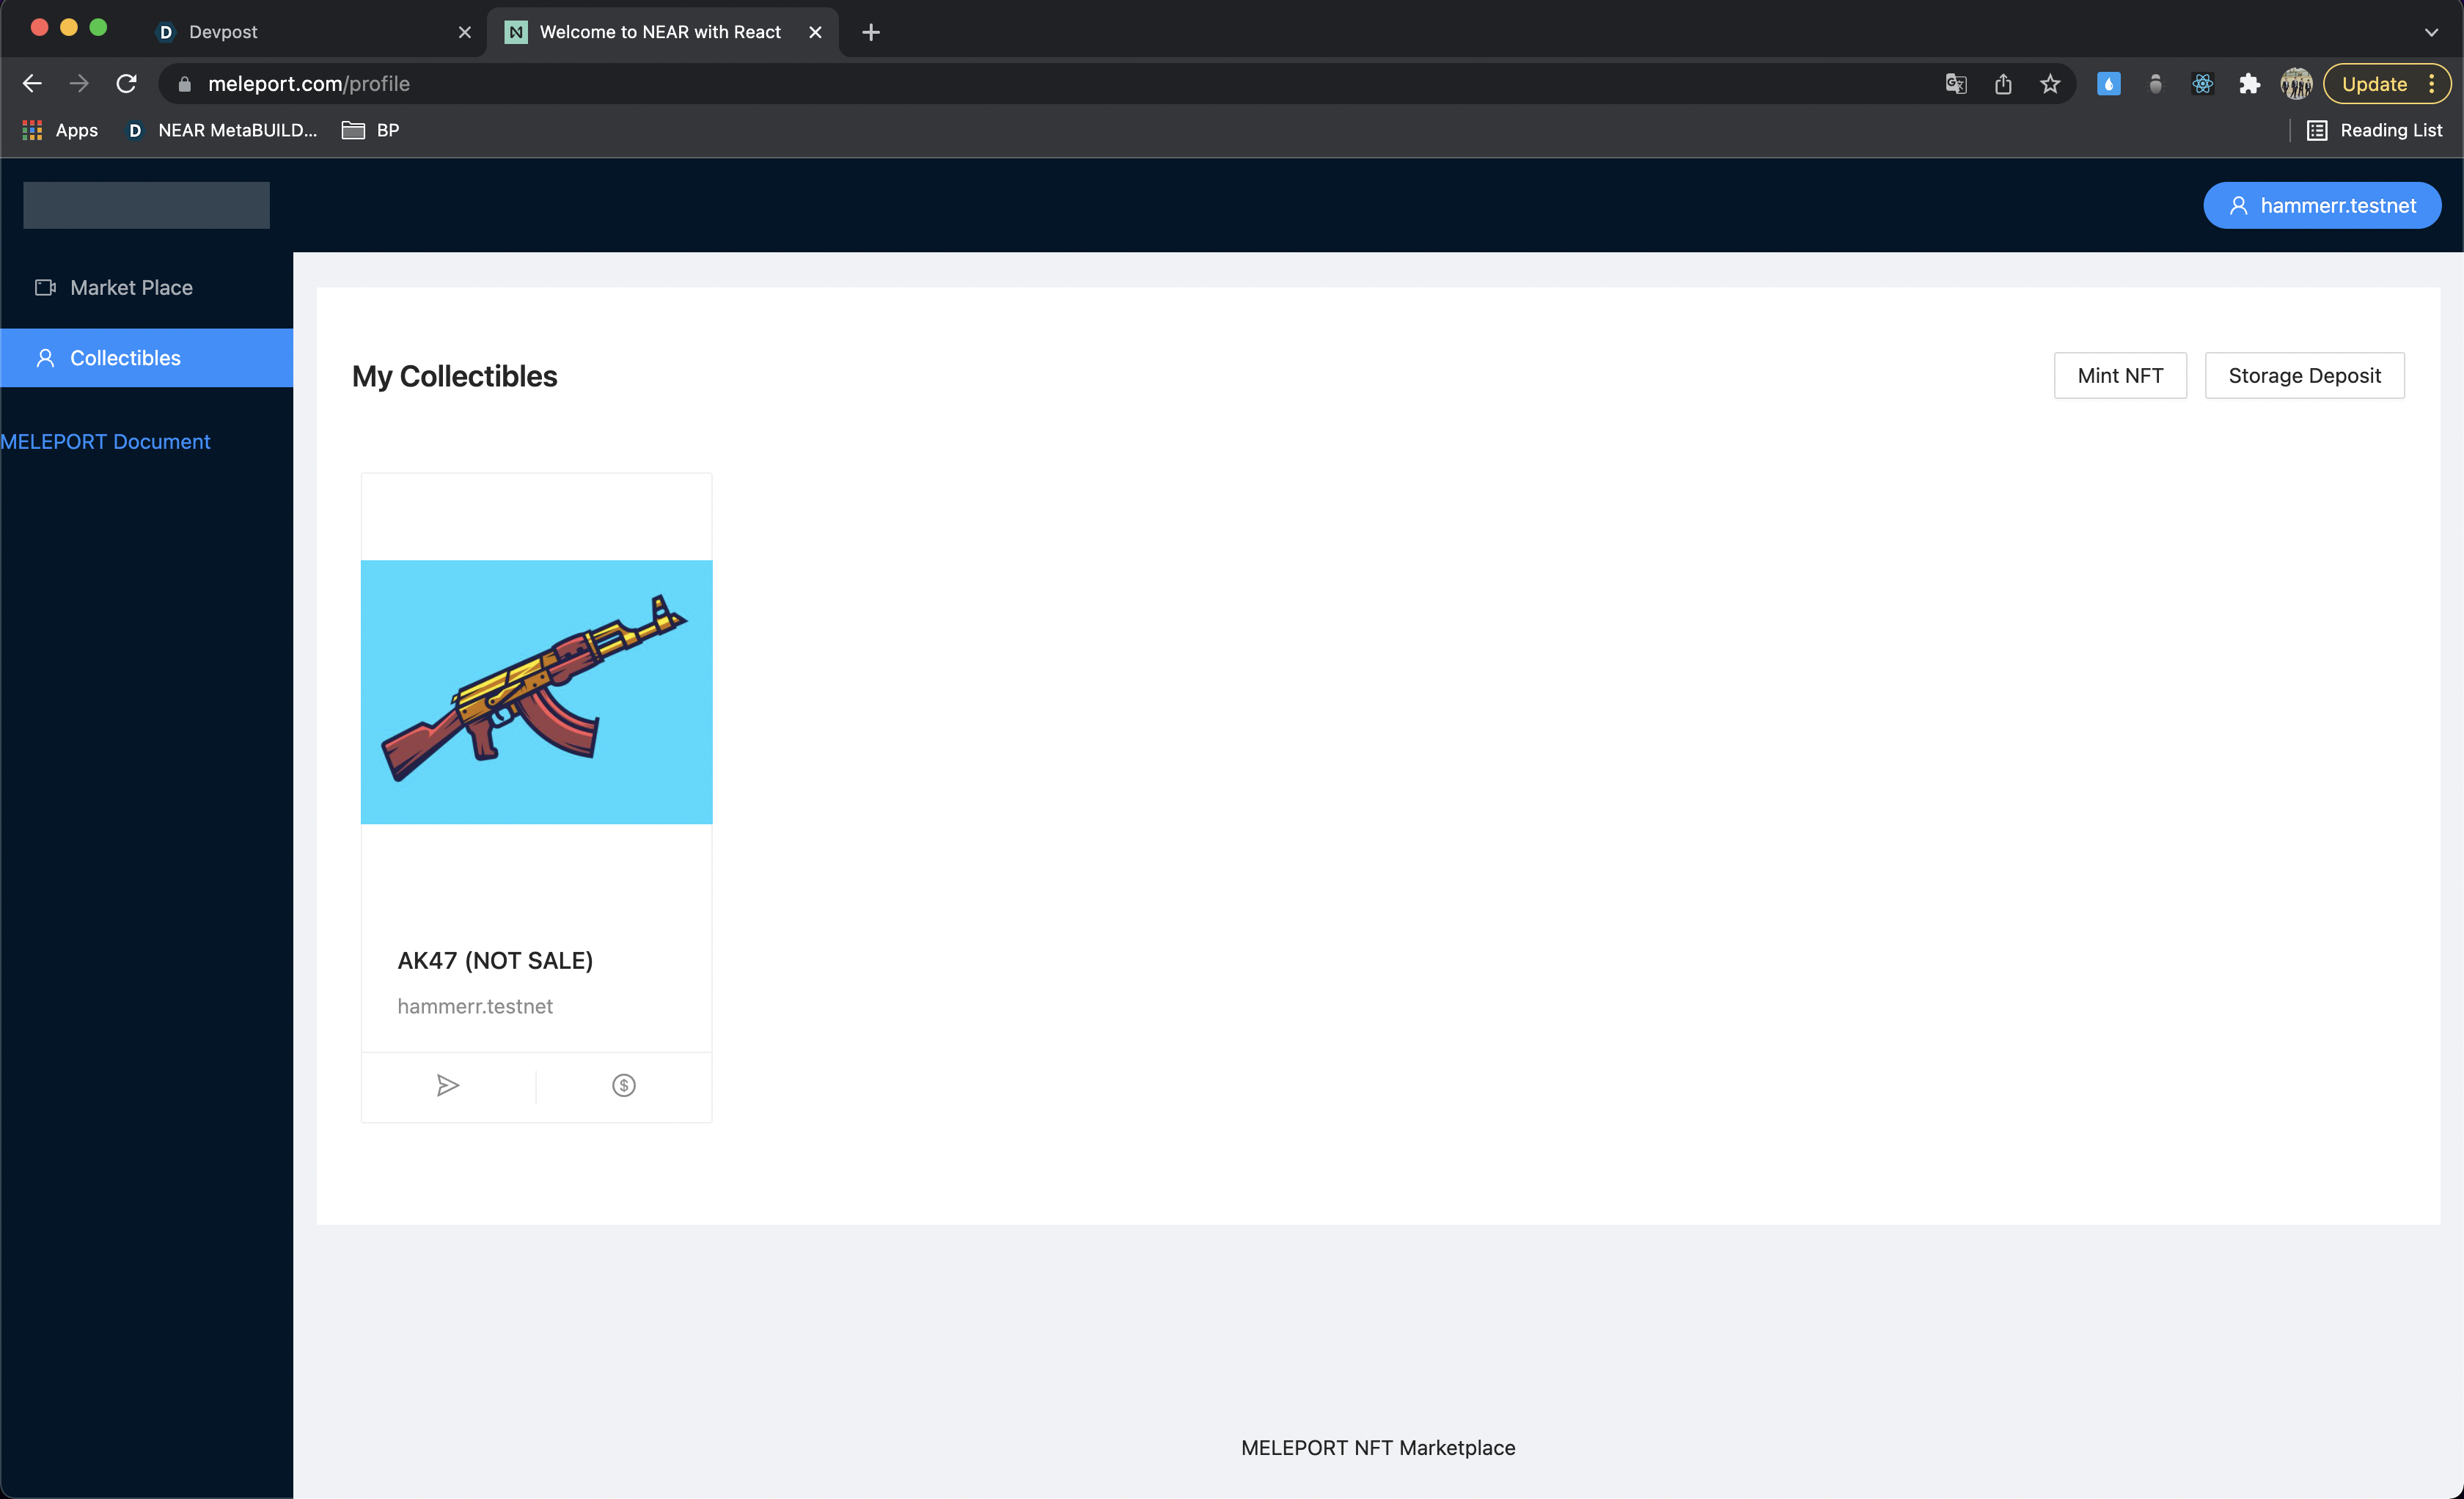This screenshot has height=1499, width=2464.
Task: Click the React Developer Tools extension icon
Action: coord(2202,84)
